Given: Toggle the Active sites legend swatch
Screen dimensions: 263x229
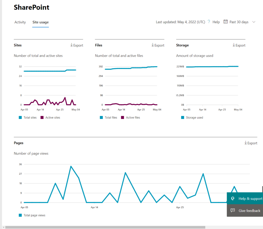Looking at the screenshot, I should point(42,117).
